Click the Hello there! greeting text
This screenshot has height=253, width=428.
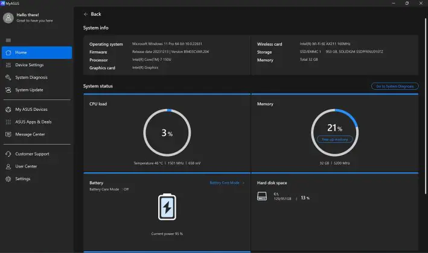pyautogui.click(x=28, y=15)
